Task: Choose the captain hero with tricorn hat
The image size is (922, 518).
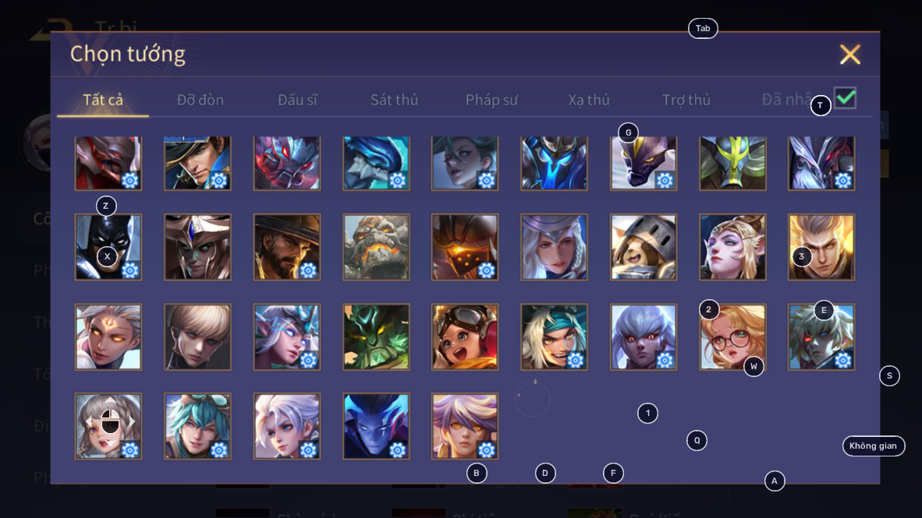Action: tap(197, 164)
